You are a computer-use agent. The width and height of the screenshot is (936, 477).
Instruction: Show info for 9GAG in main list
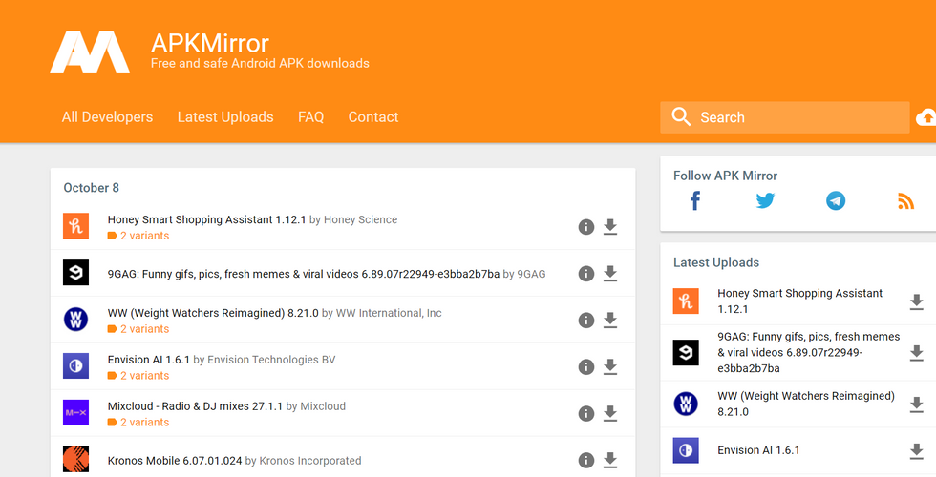(x=586, y=274)
